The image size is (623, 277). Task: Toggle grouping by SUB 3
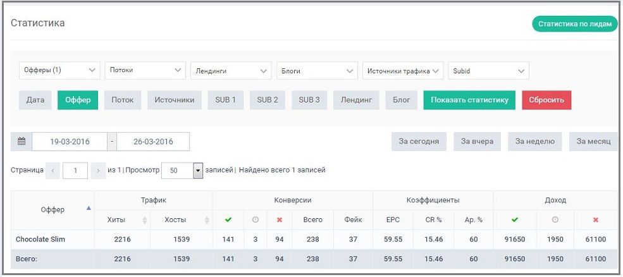309,100
